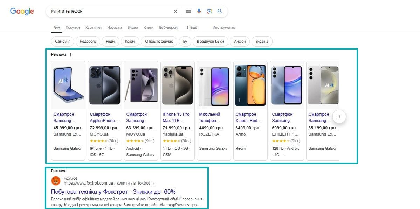420x209 pixels.
Task: Clear the search query with X icon
Action: point(175,11)
